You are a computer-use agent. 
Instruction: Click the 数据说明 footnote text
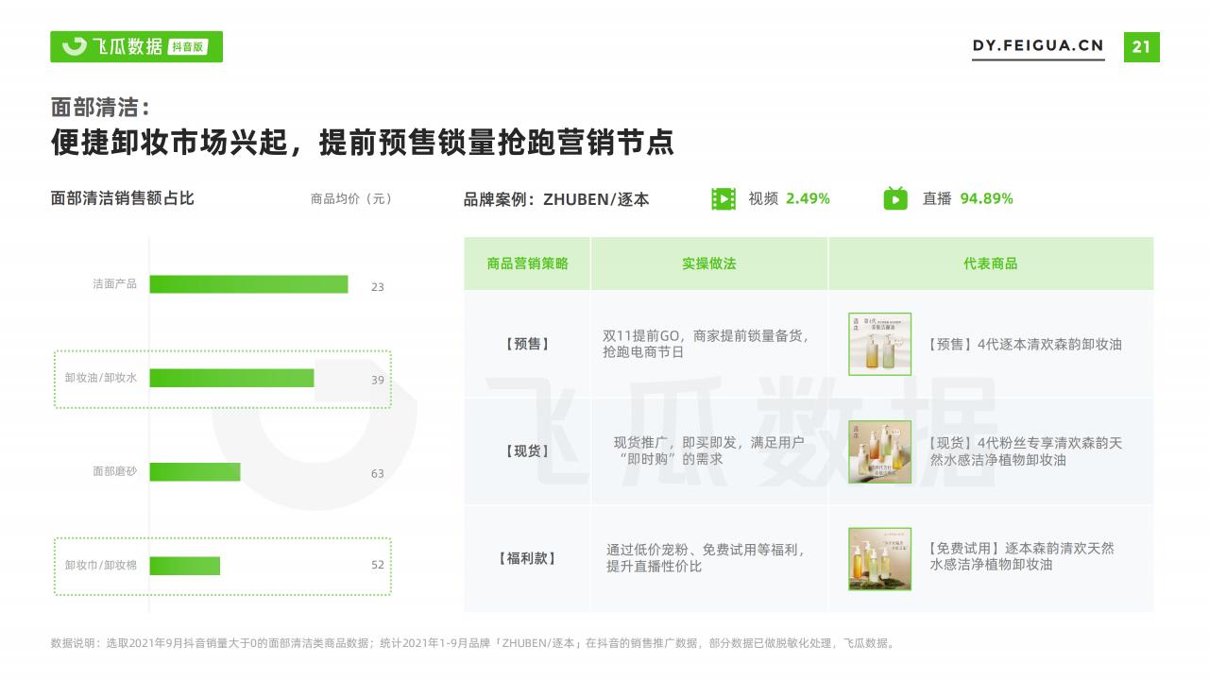pyautogui.click(x=473, y=643)
